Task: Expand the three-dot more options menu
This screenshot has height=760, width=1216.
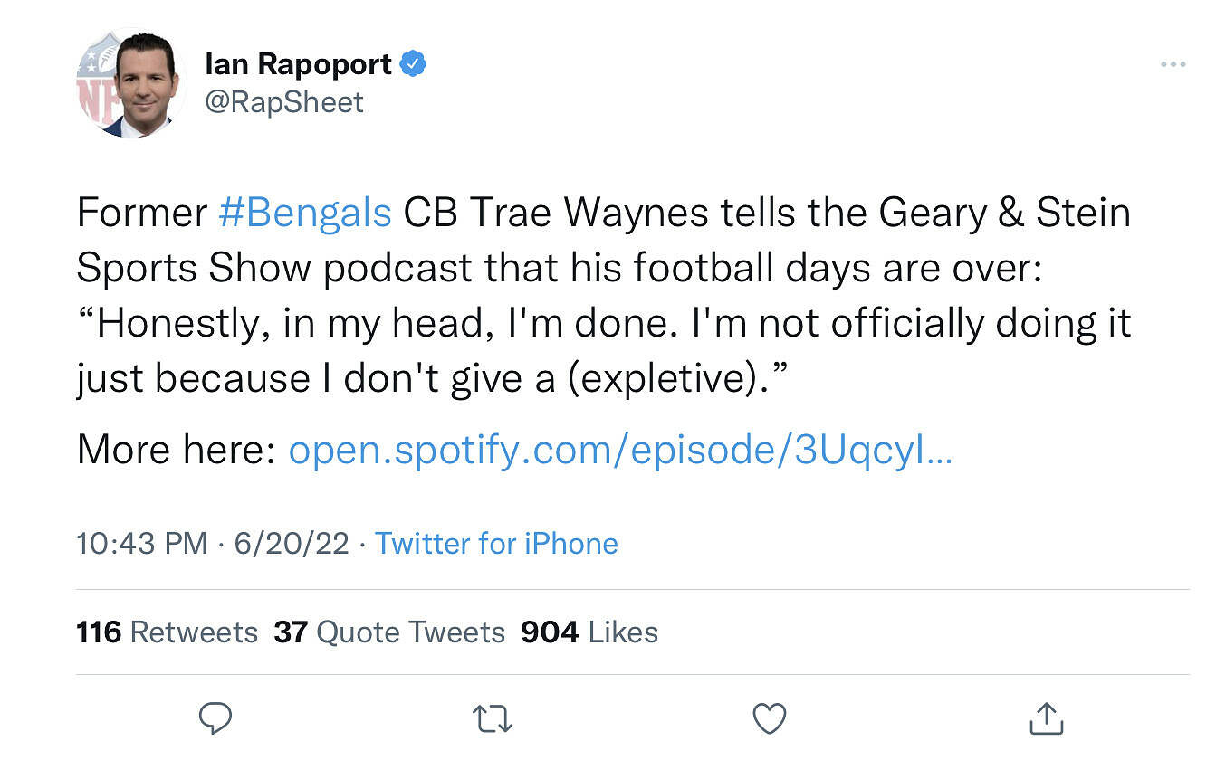Action: tap(1173, 64)
